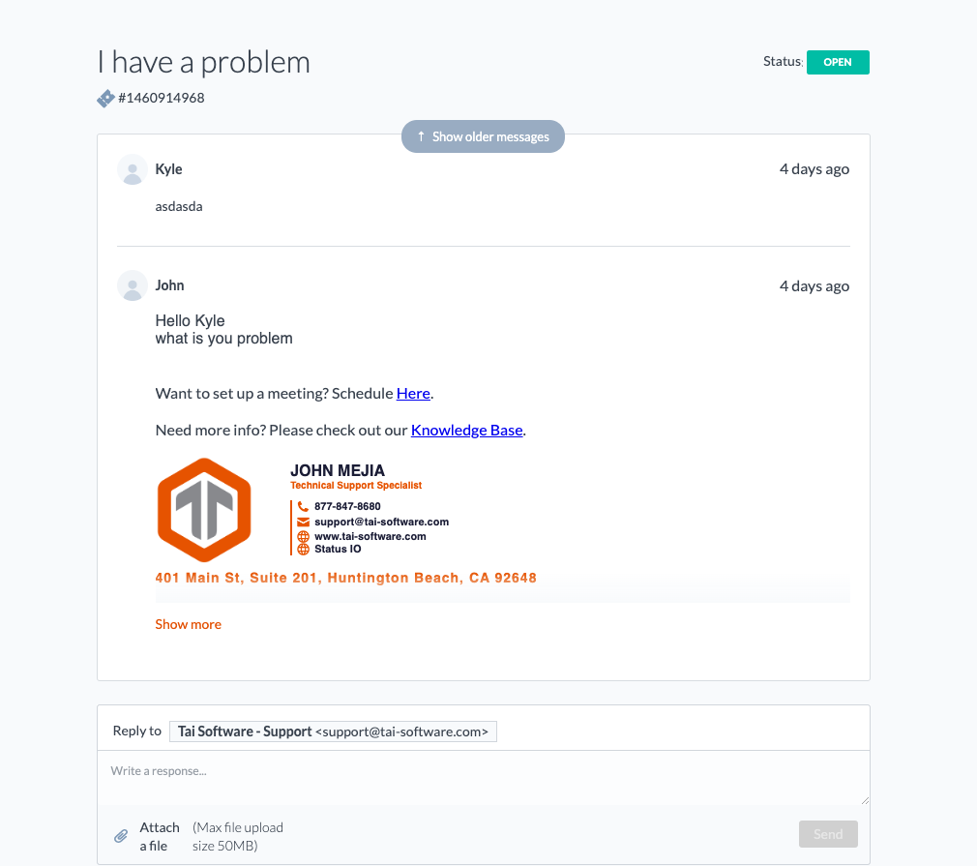The image size is (977, 866).
Task: Open the meeting schedule 'Here' link
Action: (x=413, y=394)
